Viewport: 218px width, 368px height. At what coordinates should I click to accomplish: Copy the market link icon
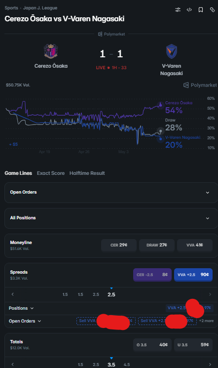212,9
